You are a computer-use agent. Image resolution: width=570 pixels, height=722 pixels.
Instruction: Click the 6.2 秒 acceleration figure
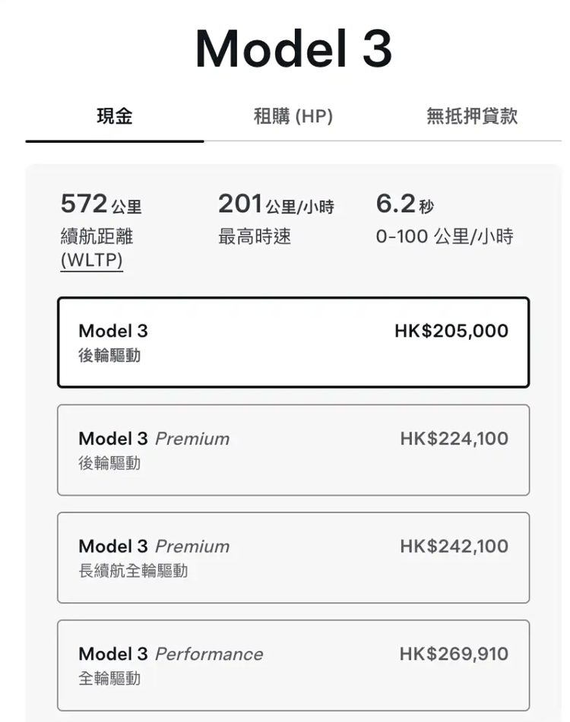point(405,204)
